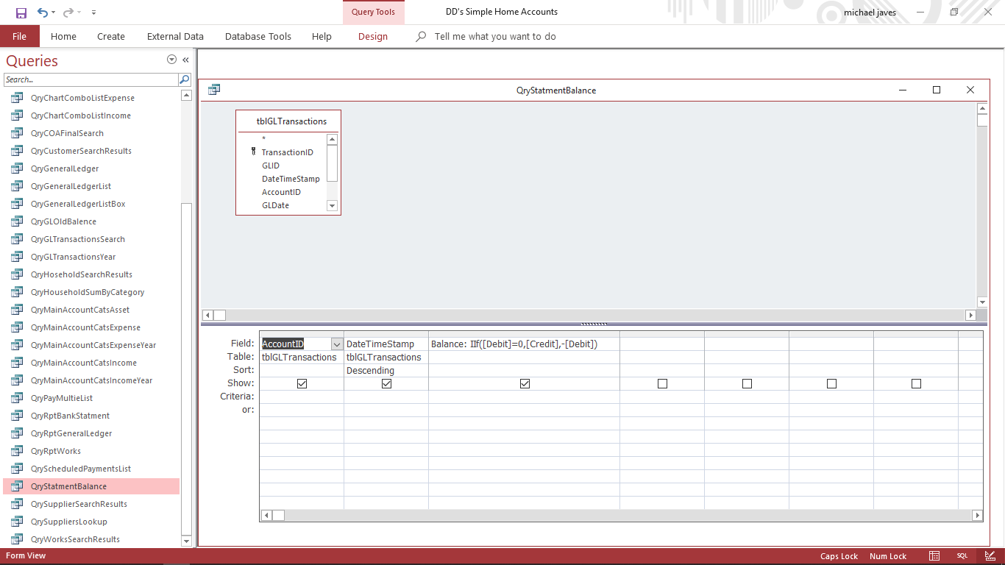Viewport: 1005px width, 565px height.
Task: Open Customize Quick Access Toolbar dropdown
Action: coord(93,13)
